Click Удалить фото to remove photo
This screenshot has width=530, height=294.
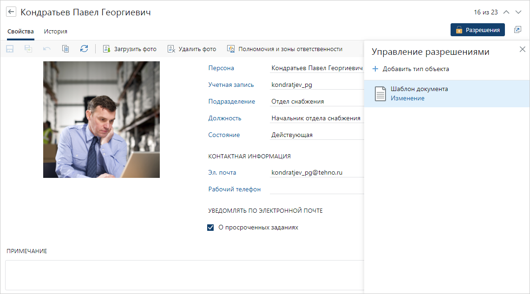click(192, 49)
